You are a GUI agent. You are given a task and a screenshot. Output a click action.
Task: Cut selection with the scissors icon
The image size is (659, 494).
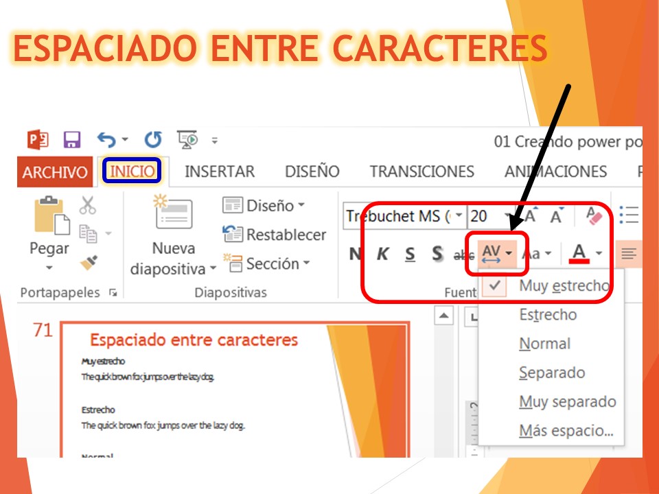pos(87,205)
